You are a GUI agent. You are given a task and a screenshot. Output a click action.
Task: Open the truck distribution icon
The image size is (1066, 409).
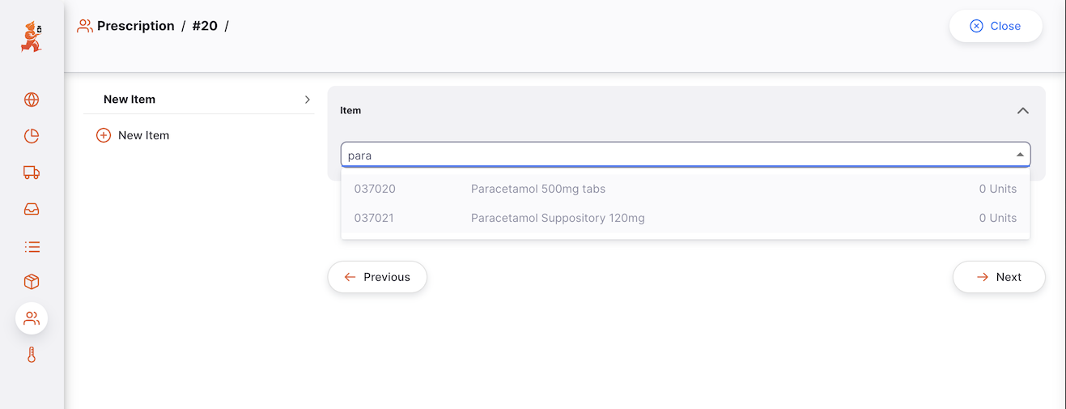32,173
